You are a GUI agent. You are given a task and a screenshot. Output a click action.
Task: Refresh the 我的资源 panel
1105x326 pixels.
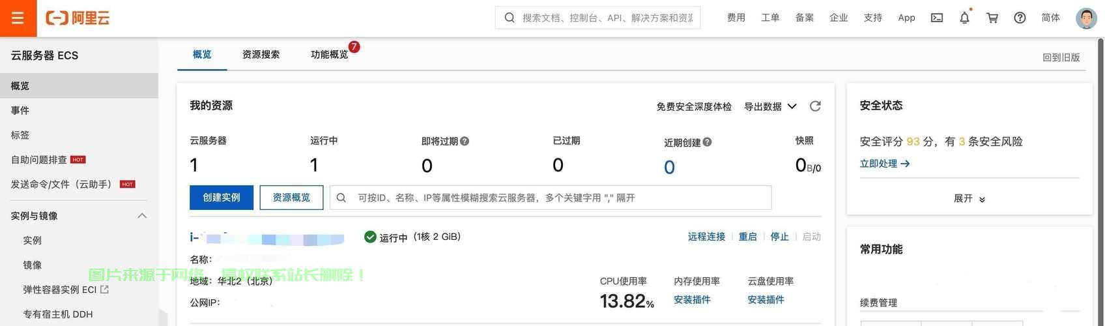click(815, 106)
